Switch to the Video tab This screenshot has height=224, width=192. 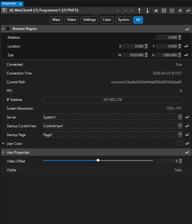(72, 20)
